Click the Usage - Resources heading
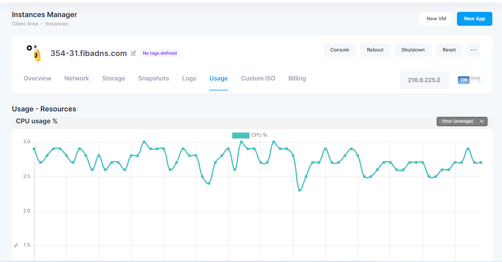Screen dimensions: 502x262 pos(44,109)
